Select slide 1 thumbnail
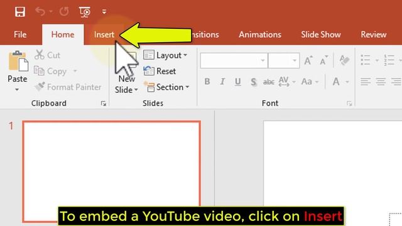Image resolution: width=402 pixels, height=226 pixels. click(112, 171)
